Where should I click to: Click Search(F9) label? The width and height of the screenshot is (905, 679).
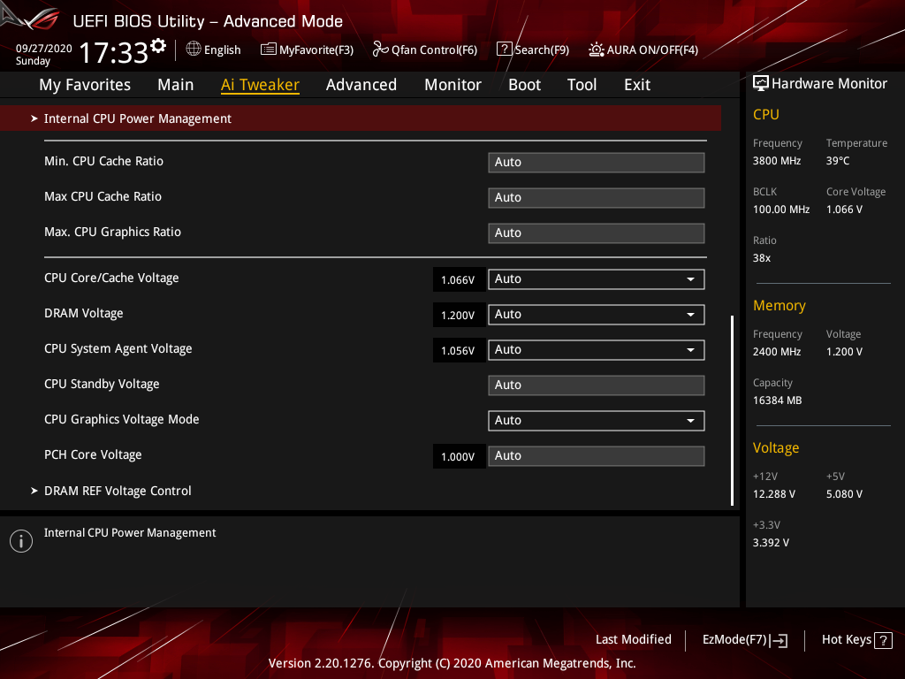[x=542, y=50]
